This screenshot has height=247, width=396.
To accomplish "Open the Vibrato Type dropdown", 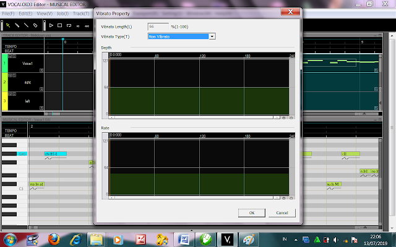I will click(212, 36).
